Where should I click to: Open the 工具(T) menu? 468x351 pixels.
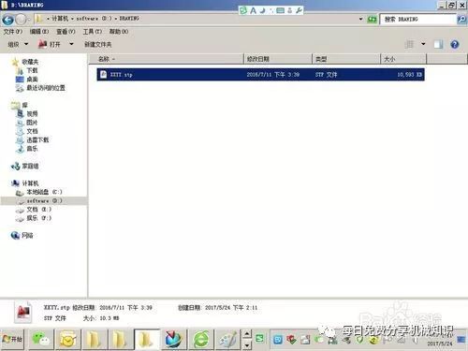coord(93,32)
